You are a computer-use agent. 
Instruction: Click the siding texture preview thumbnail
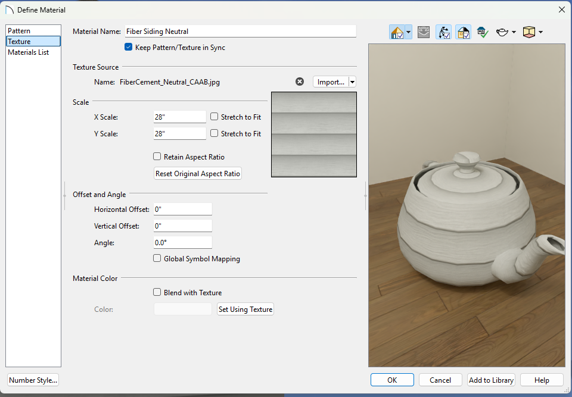point(314,135)
